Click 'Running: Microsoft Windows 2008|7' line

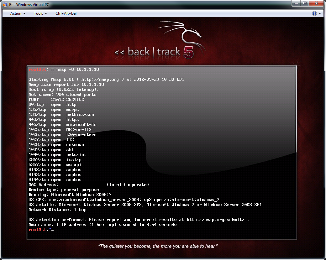point(70,195)
